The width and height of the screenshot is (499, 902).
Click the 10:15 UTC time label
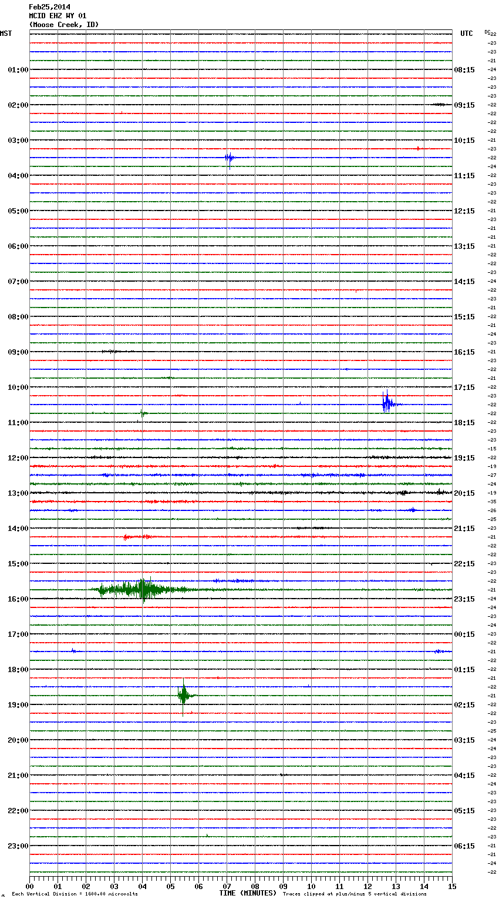[x=464, y=141]
